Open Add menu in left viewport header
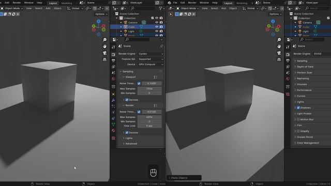The height and width of the screenshot is (186, 331). click(x=48, y=8)
